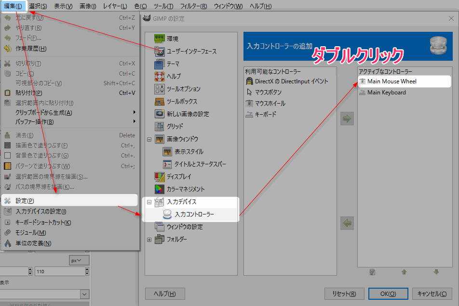Collapse the 入力デバイス tree node
The height and width of the screenshot is (306, 459).
(149, 202)
